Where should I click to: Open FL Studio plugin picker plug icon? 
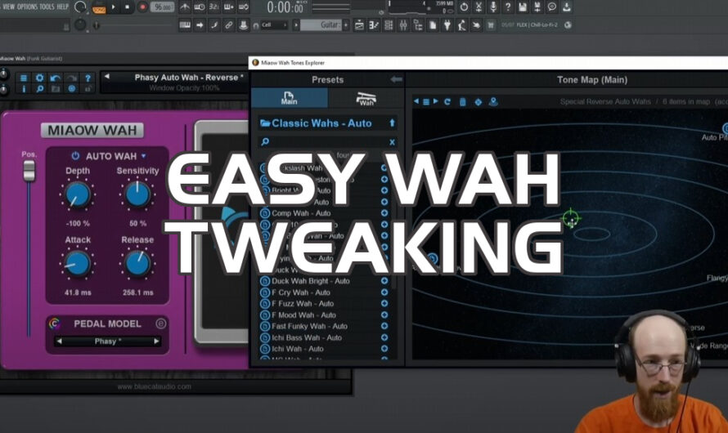[447, 25]
